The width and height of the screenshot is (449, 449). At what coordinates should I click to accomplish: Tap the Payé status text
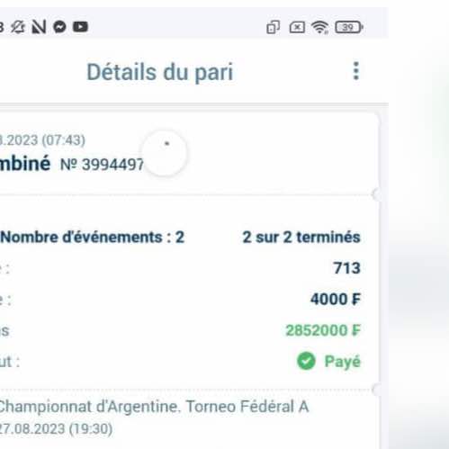pyautogui.click(x=343, y=361)
